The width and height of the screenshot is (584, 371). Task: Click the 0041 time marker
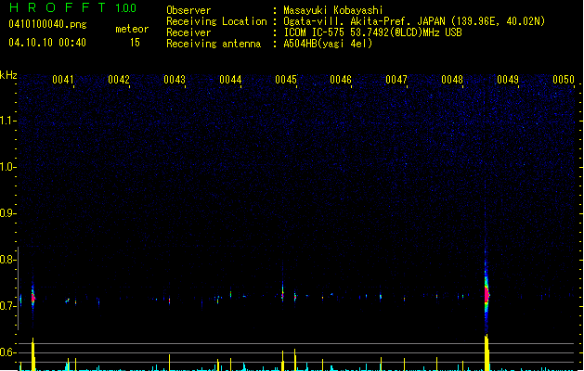[x=63, y=80]
